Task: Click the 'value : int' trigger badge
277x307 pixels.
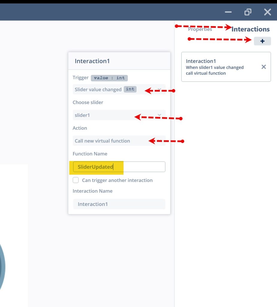Action: coord(109,78)
